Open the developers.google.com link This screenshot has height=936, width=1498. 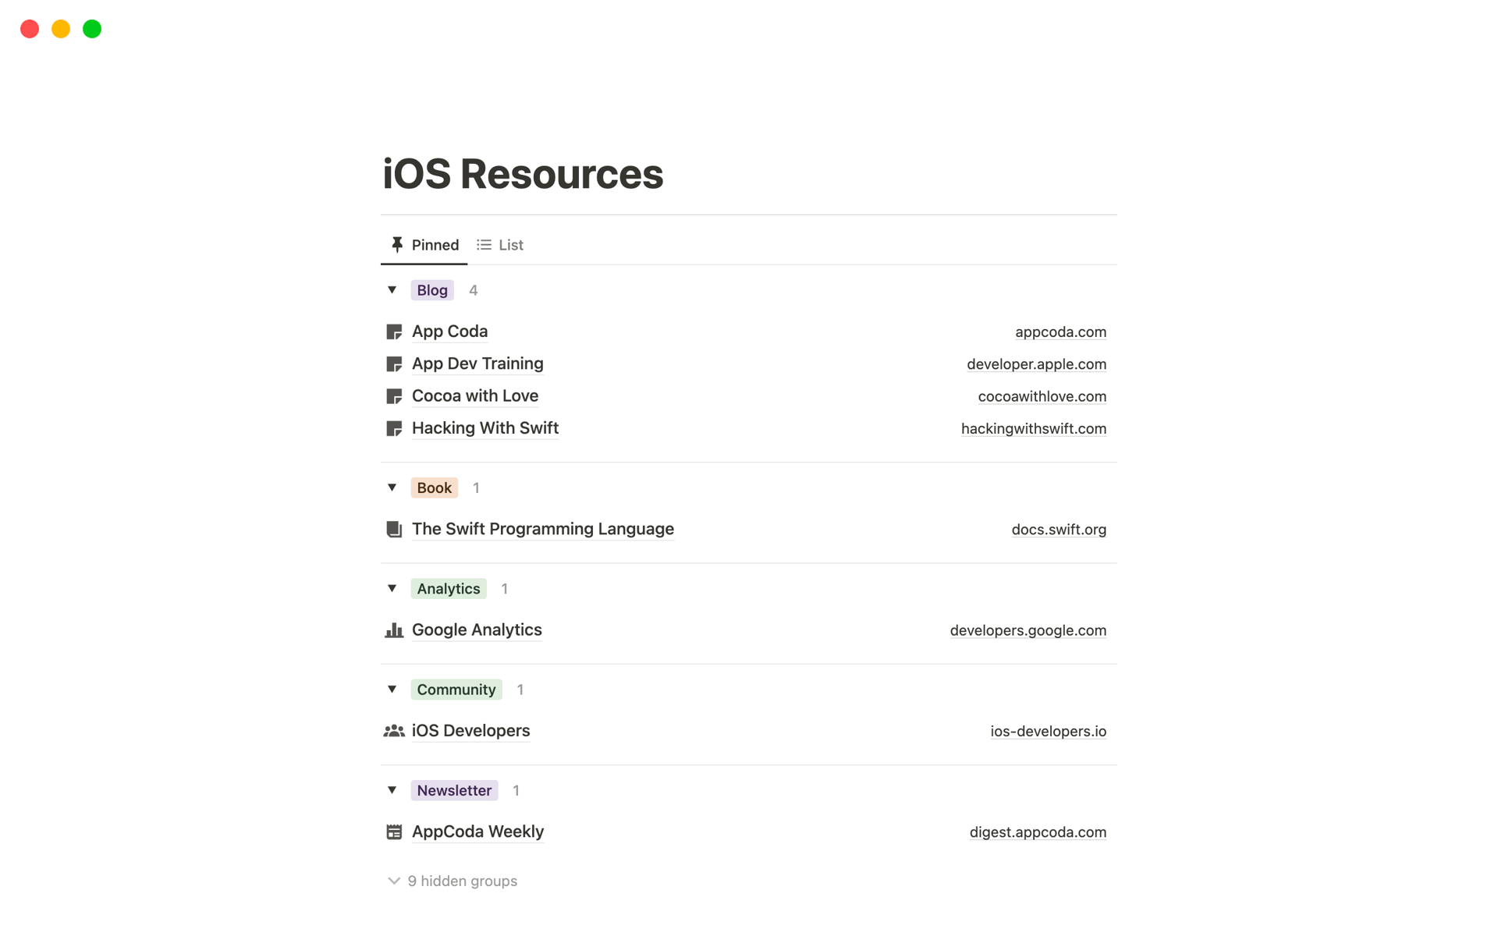click(x=1028, y=630)
